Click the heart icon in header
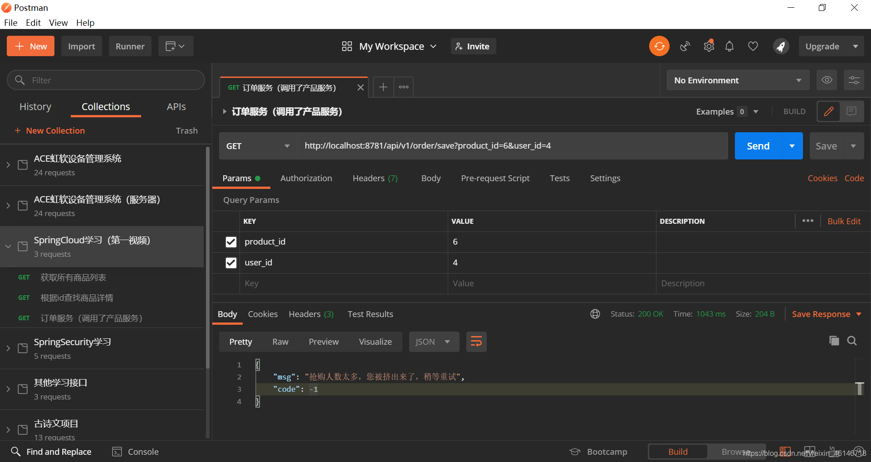 [x=753, y=46]
